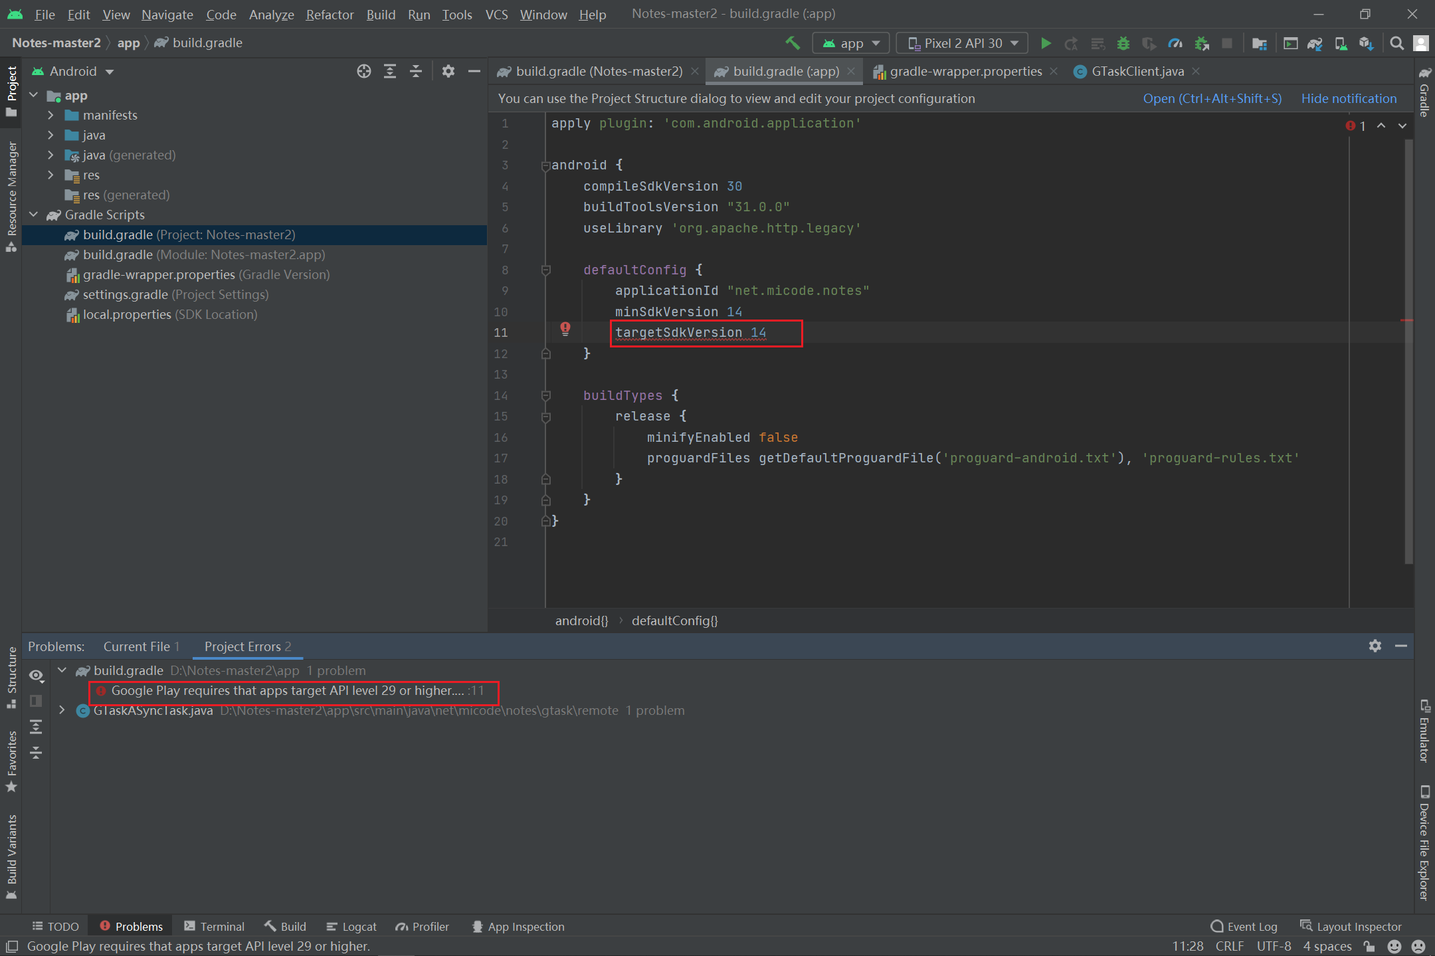Toggle the Structure side tab
The height and width of the screenshot is (956, 1435).
[11, 678]
